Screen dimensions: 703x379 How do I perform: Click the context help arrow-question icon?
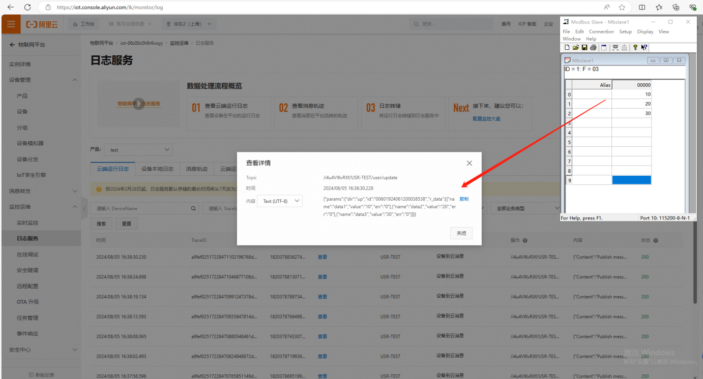click(644, 47)
